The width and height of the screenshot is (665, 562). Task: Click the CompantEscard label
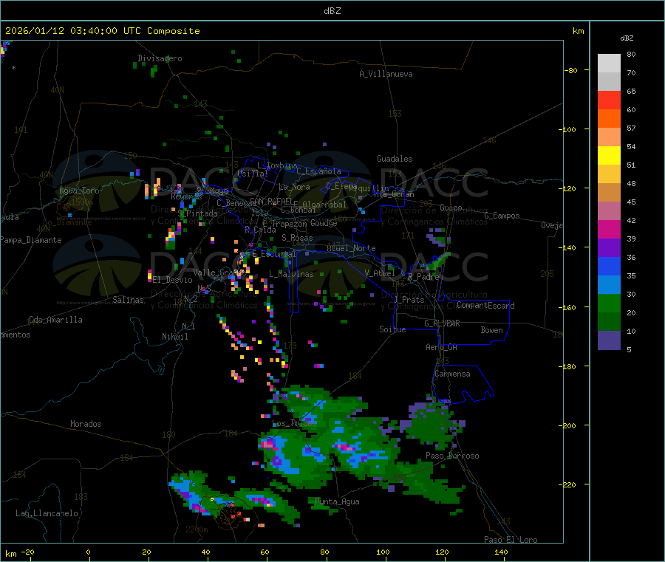pyautogui.click(x=486, y=305)
